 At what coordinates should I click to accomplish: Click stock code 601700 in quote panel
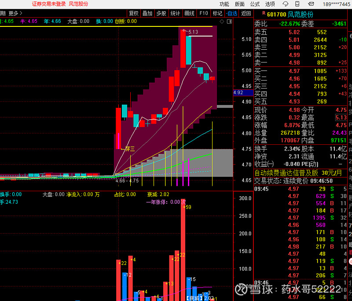[277, 15]
